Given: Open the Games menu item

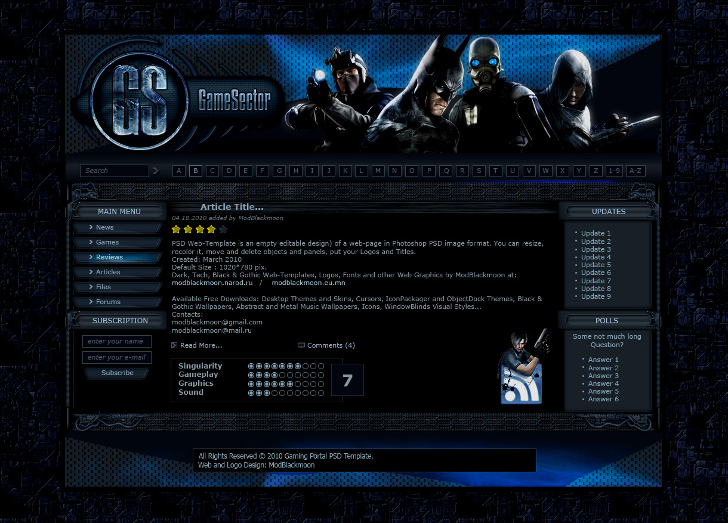Looking at the screenshot, I should click(x=118, y=242).
